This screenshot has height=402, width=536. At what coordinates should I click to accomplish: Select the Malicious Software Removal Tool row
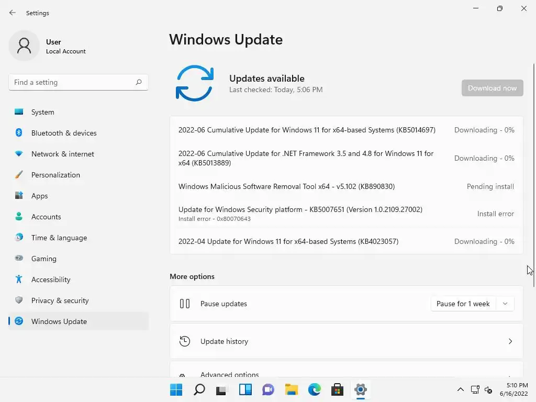(347, 186)
